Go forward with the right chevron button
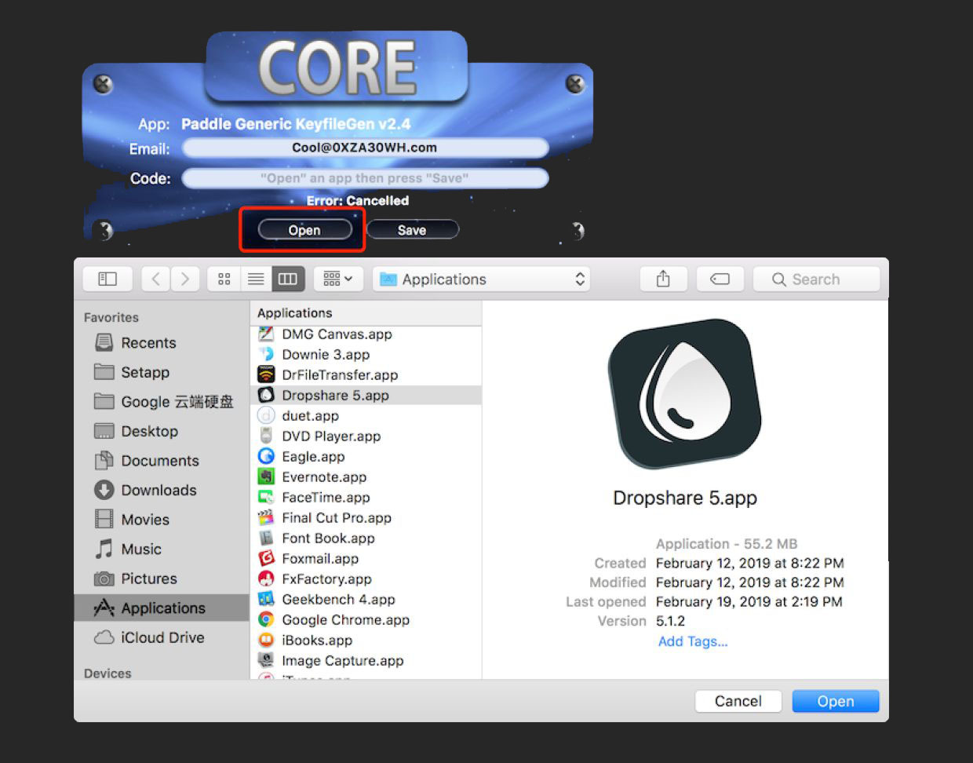Screen dimensions: 973x763 [185, 279]
